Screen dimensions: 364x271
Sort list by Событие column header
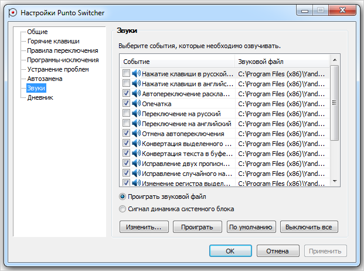coord(176,61)
